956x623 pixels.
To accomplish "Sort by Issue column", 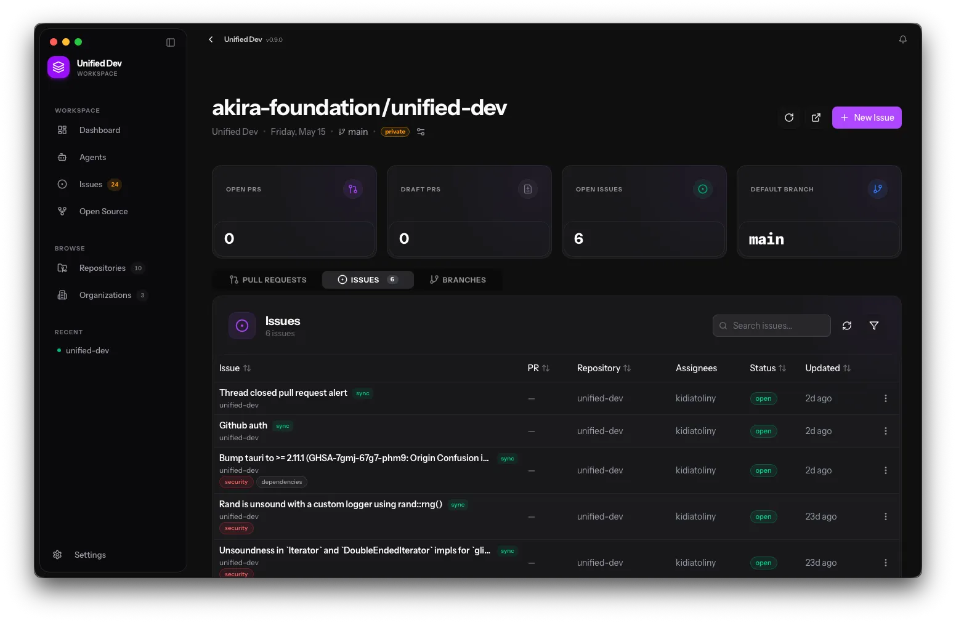I will [235, 368].
